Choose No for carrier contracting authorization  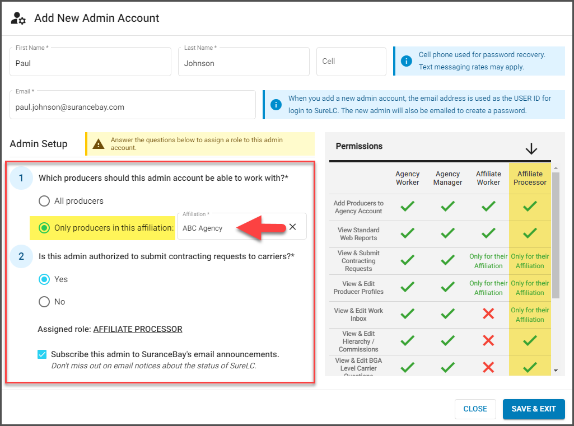coord(44,302)
